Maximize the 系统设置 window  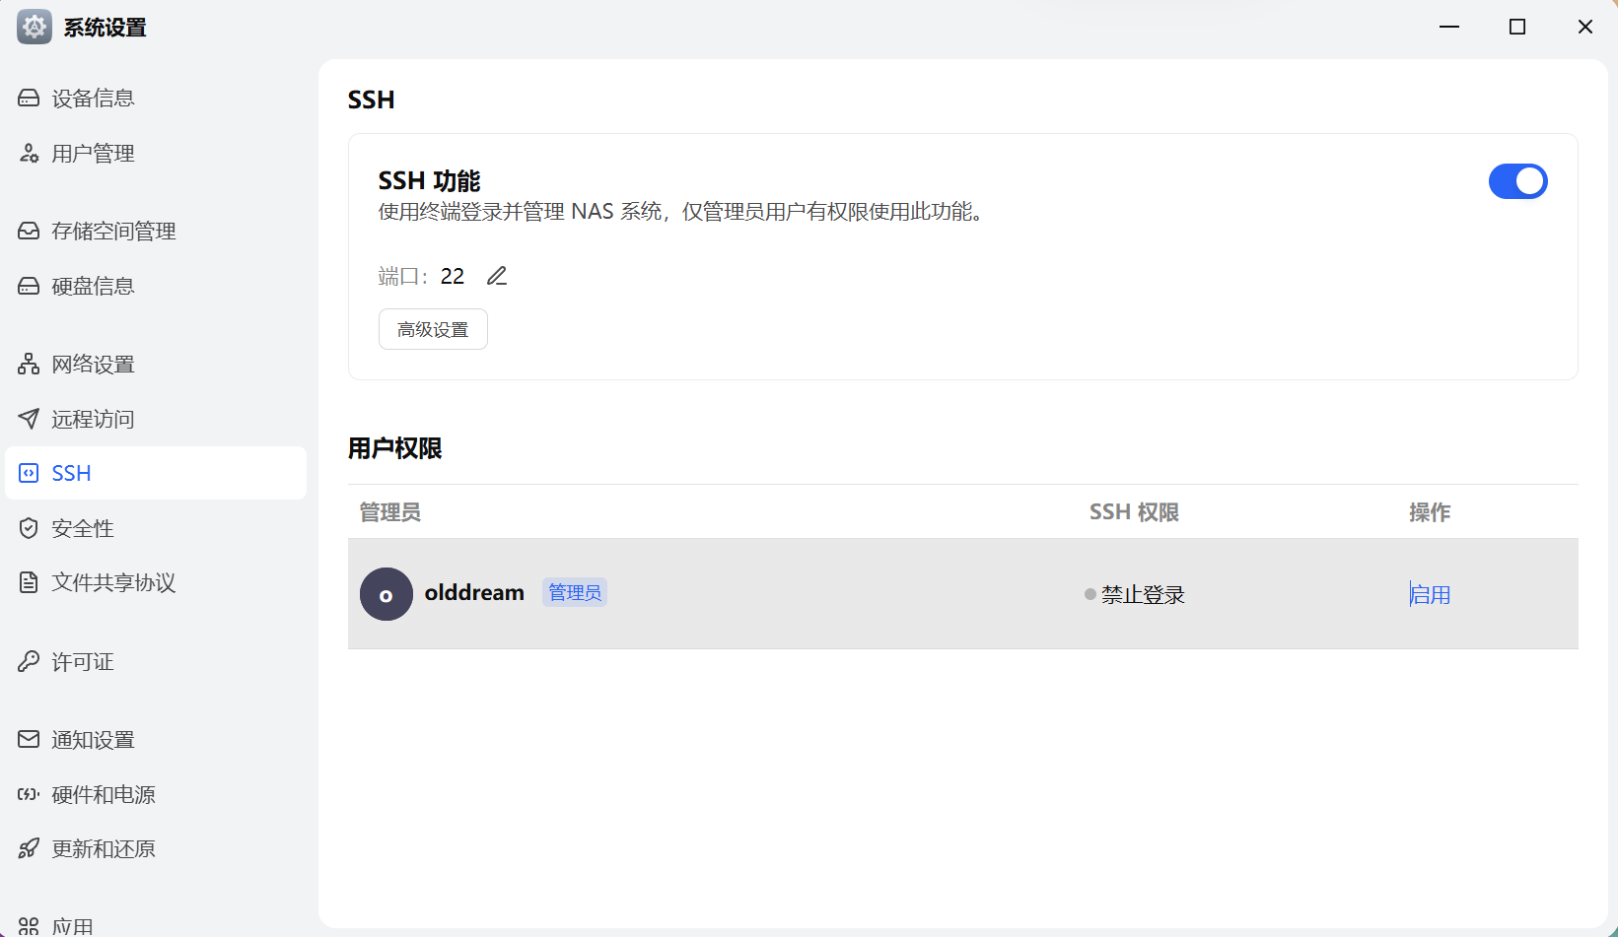point(1517,27)
